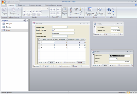Click the Год рождения field
This screenshot has width=137, height=94.
[x=60, y=36]
